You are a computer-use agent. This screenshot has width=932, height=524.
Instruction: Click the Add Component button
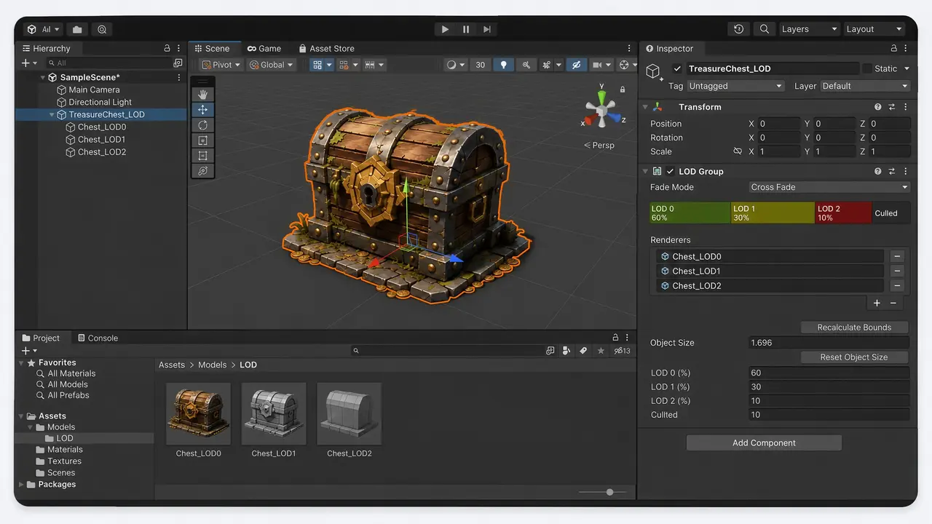[764, 442]
